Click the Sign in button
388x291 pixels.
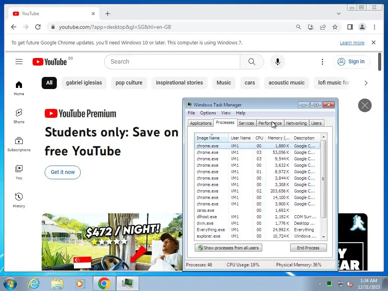(x=352, y=62)
